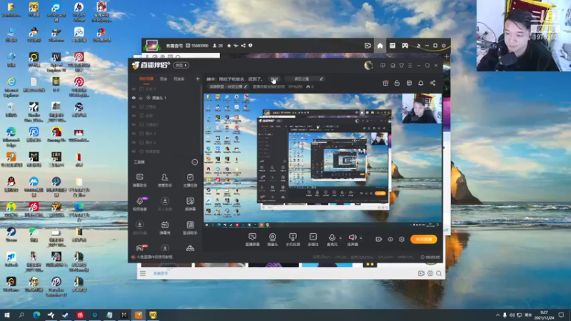Toggle visibility of the fourth source row

click(133, 116)
